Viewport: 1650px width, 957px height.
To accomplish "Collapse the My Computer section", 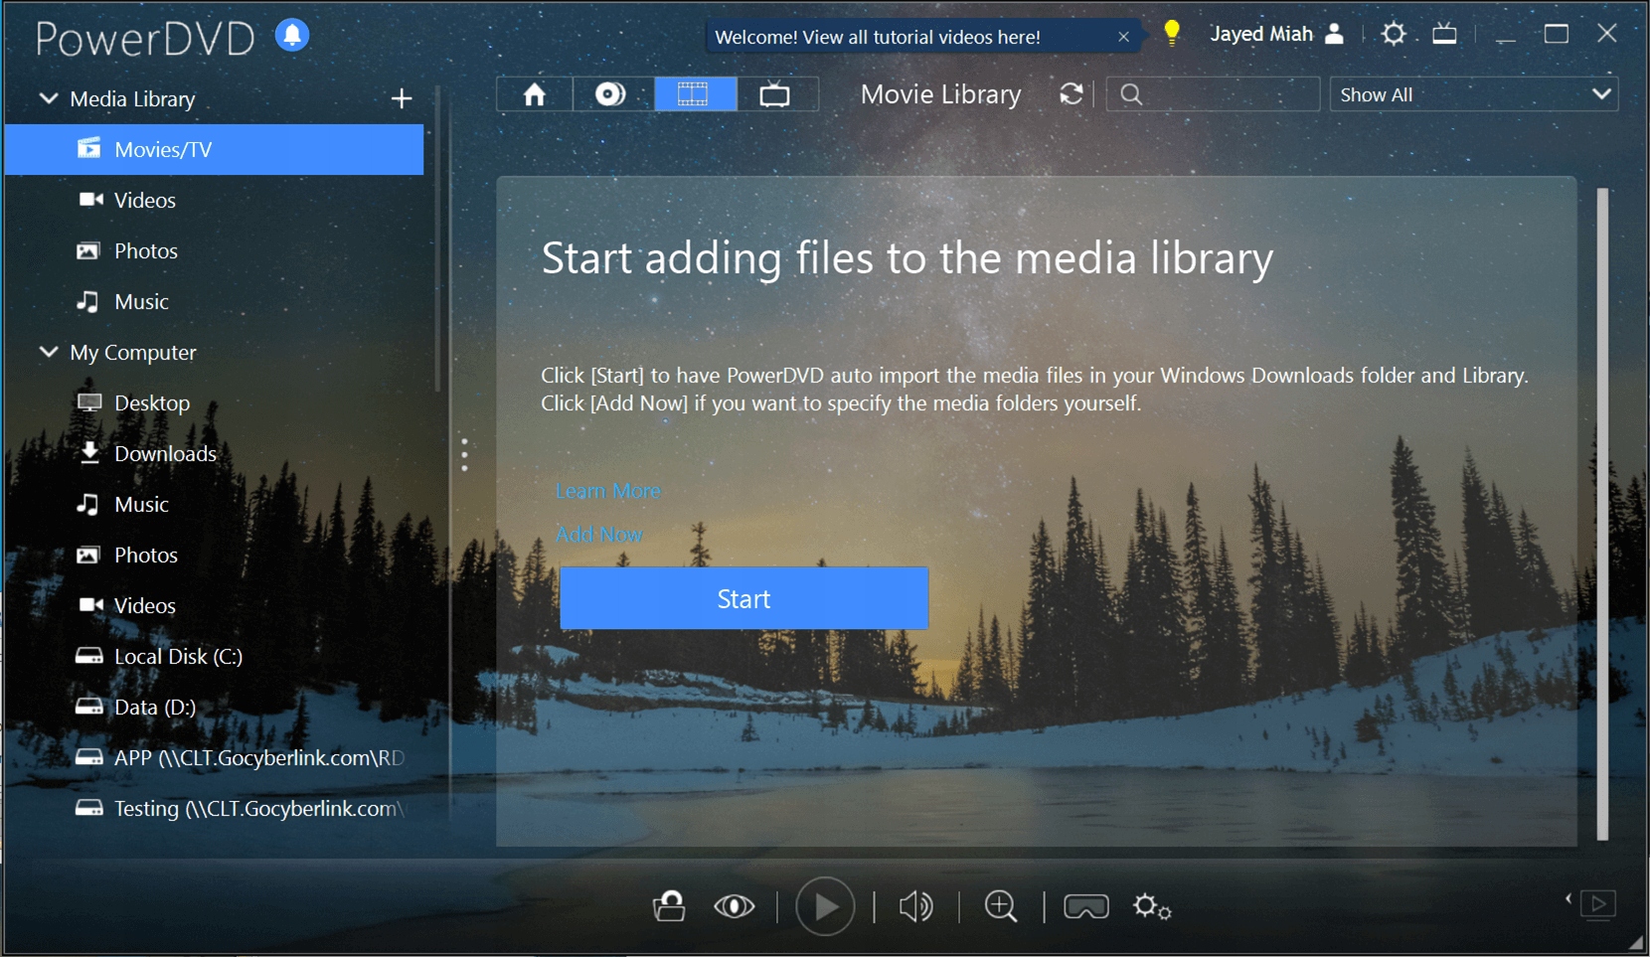I will point(48,352).
